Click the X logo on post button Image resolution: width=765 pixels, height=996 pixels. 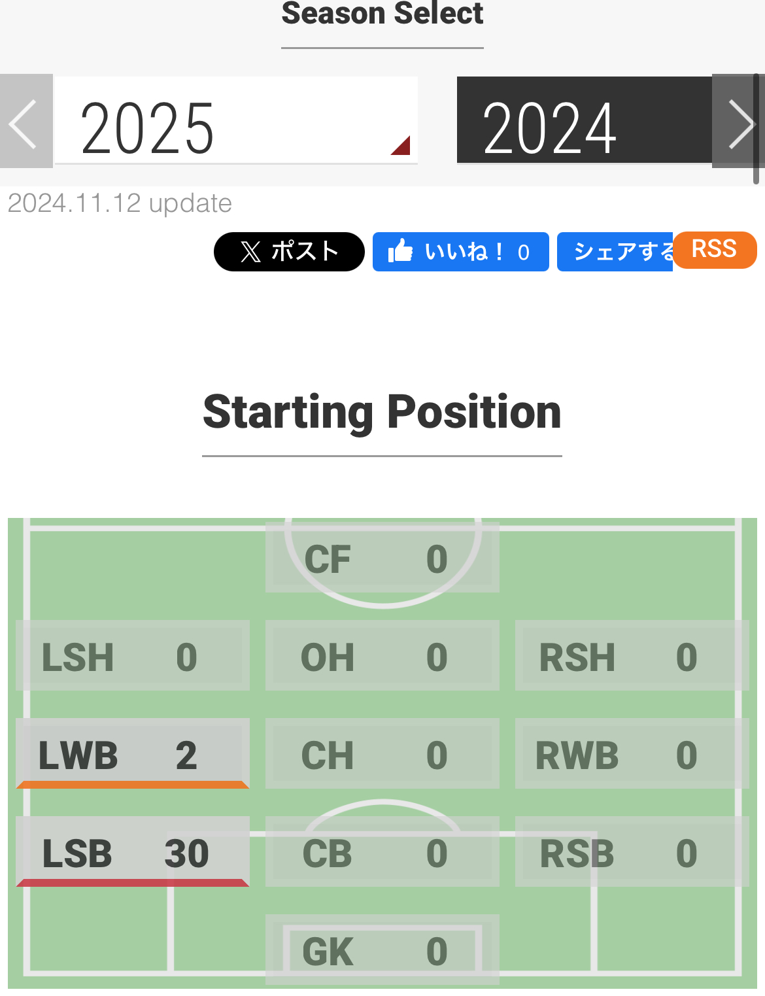pos(250,252)
